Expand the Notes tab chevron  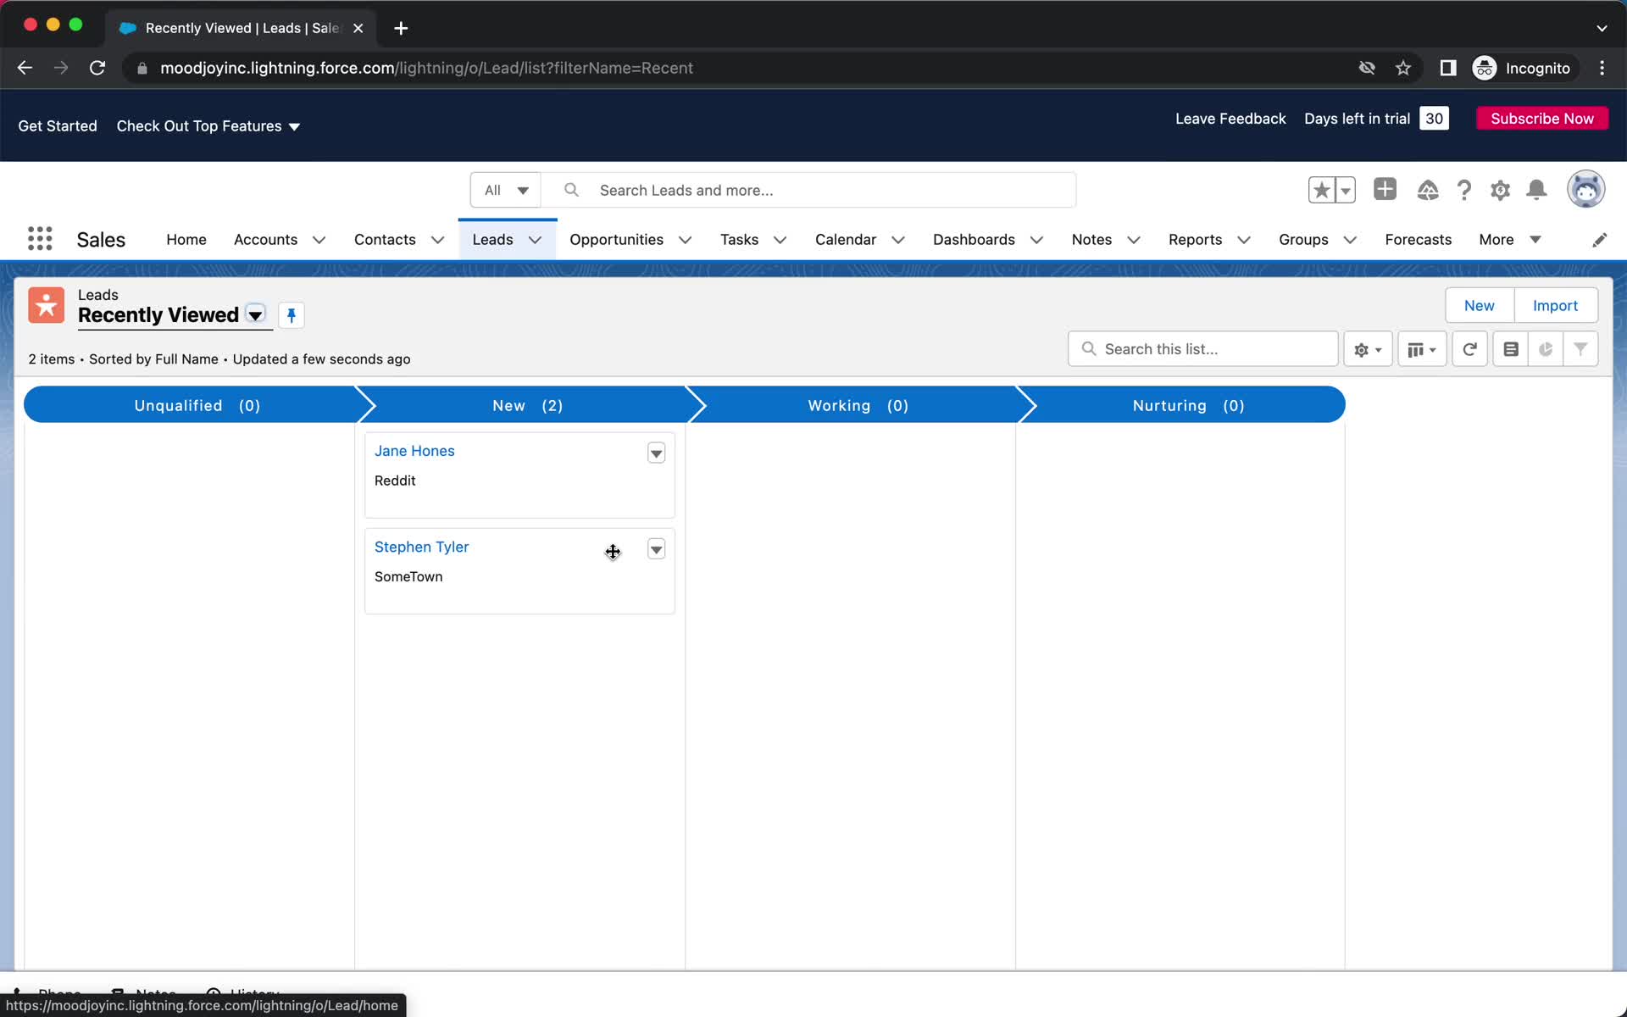point(1134,240)
